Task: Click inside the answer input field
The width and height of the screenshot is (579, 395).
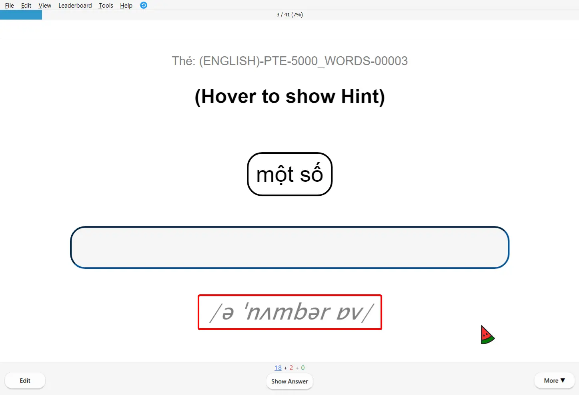Action: click(x=289, y=247)
